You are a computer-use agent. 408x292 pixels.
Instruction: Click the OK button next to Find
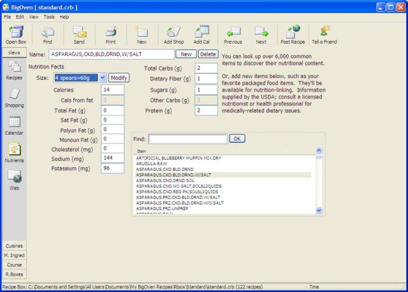237,139
